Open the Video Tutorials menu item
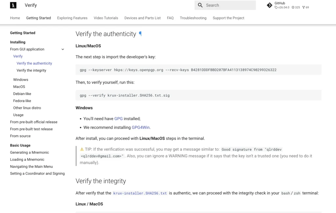Viewport: 336px width, 213px height. 106,18
